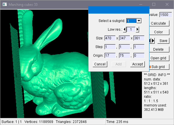Open the Select a subgrid dropdown

tap(139, 21)
